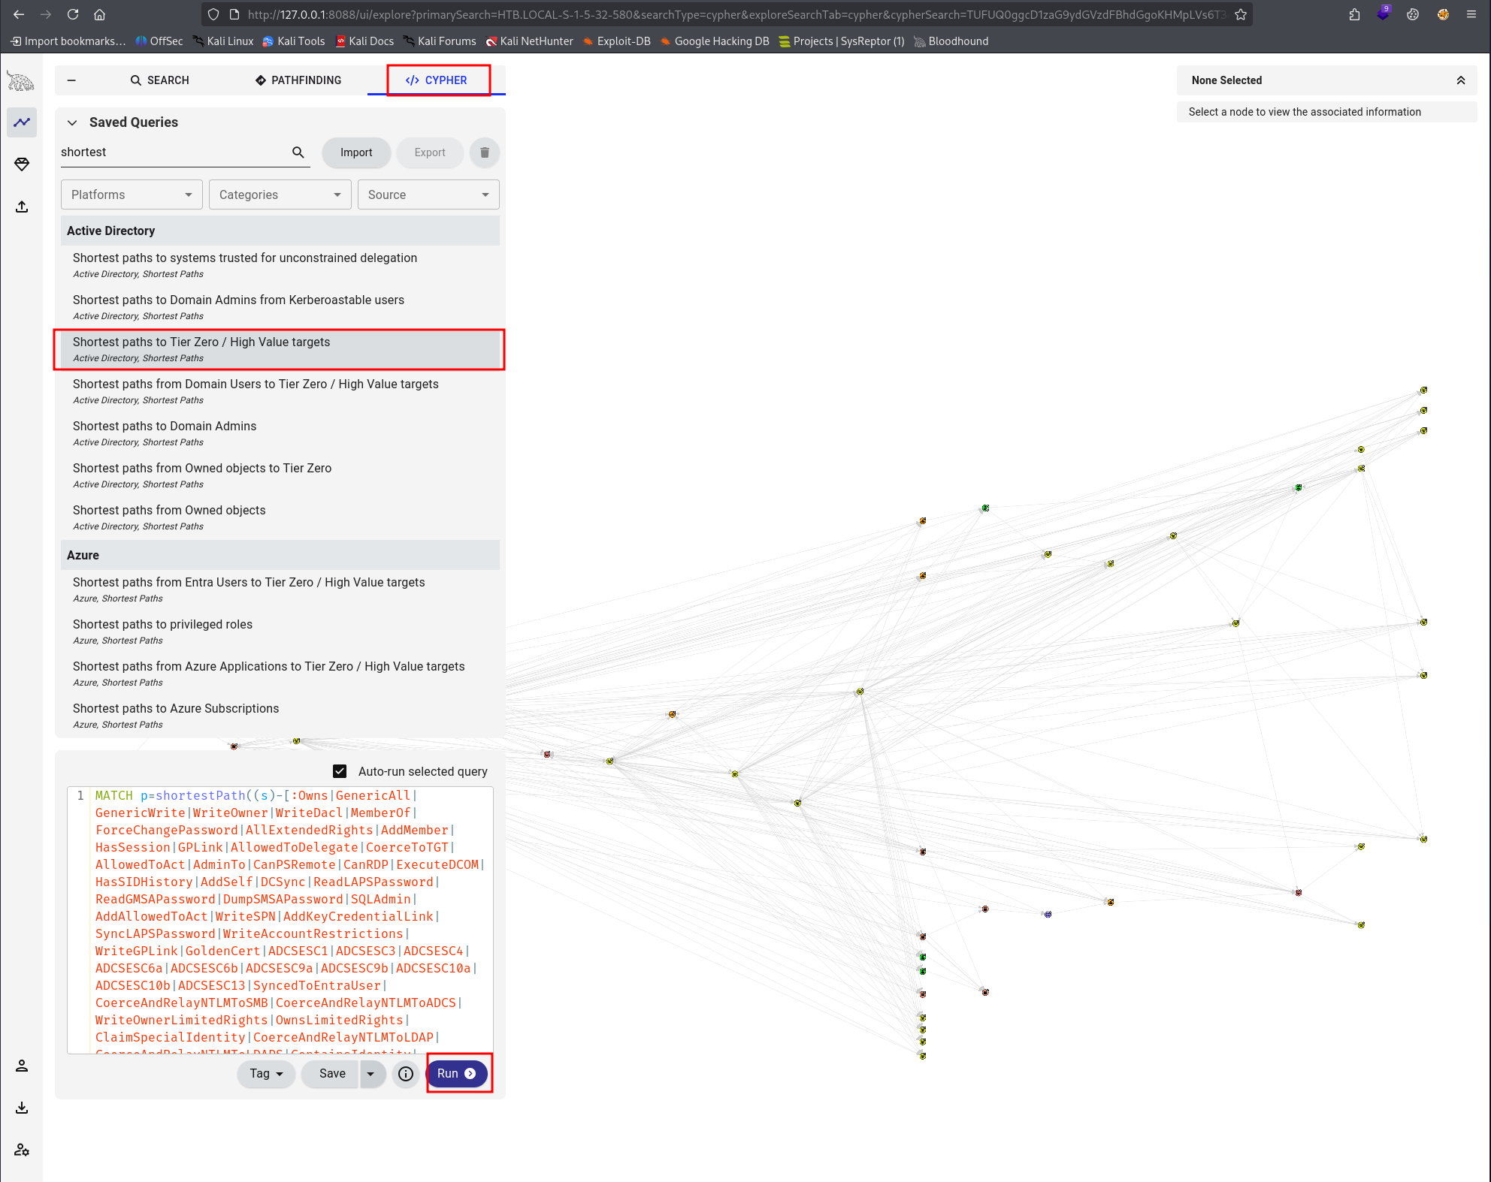This screenshot has height=1182, width=1491.
Task: Click the info icon beside the Run button
Action: point(406,1074)
